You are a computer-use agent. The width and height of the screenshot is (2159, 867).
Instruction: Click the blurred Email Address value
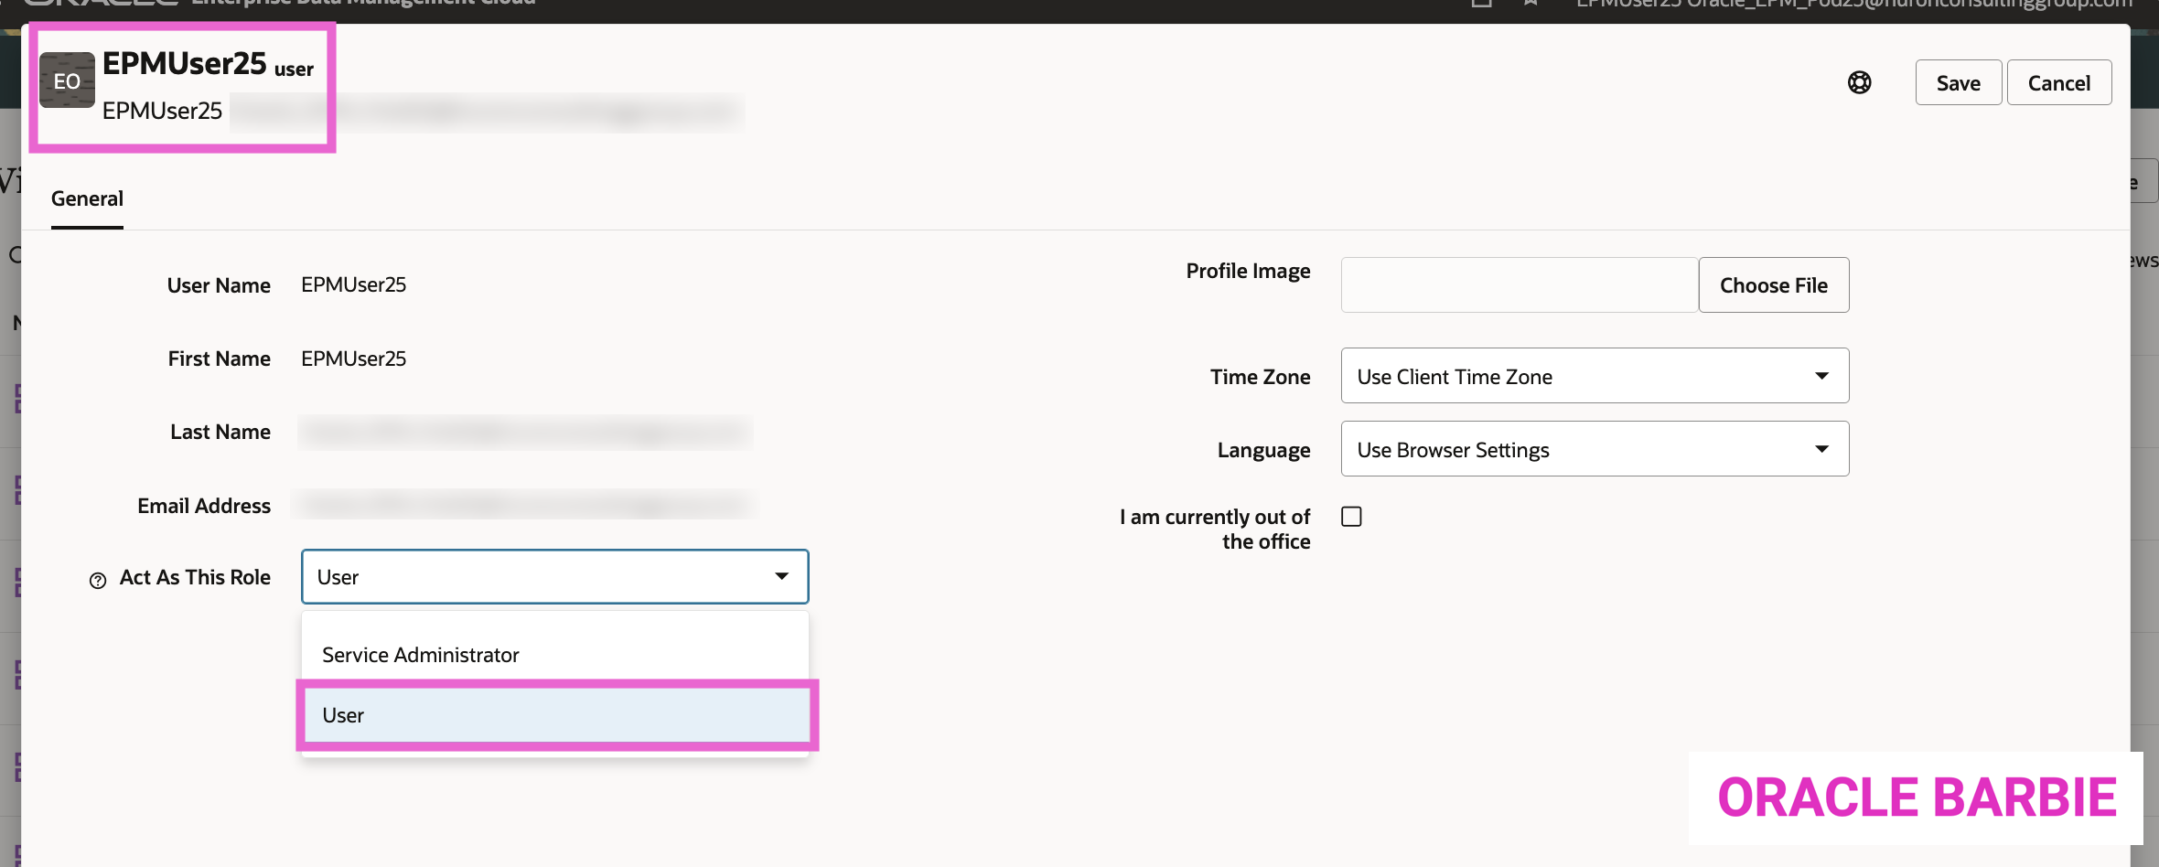[525, 505]
